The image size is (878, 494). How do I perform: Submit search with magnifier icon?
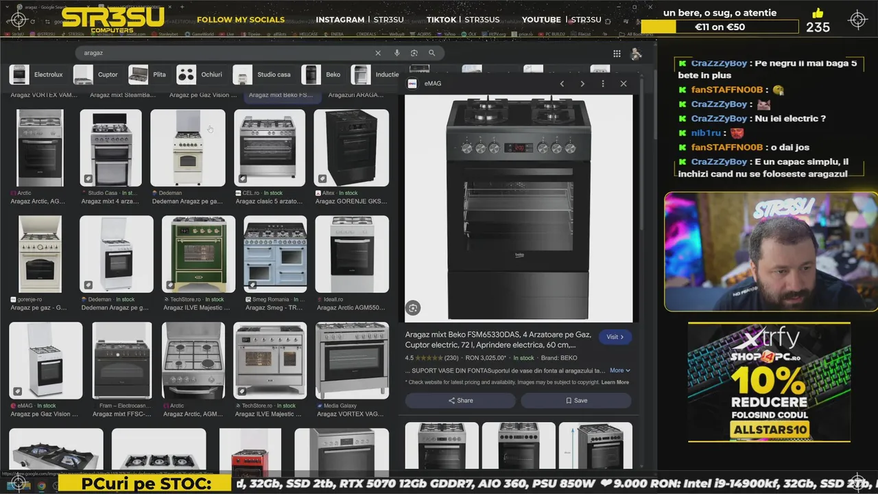coord(431,53)
